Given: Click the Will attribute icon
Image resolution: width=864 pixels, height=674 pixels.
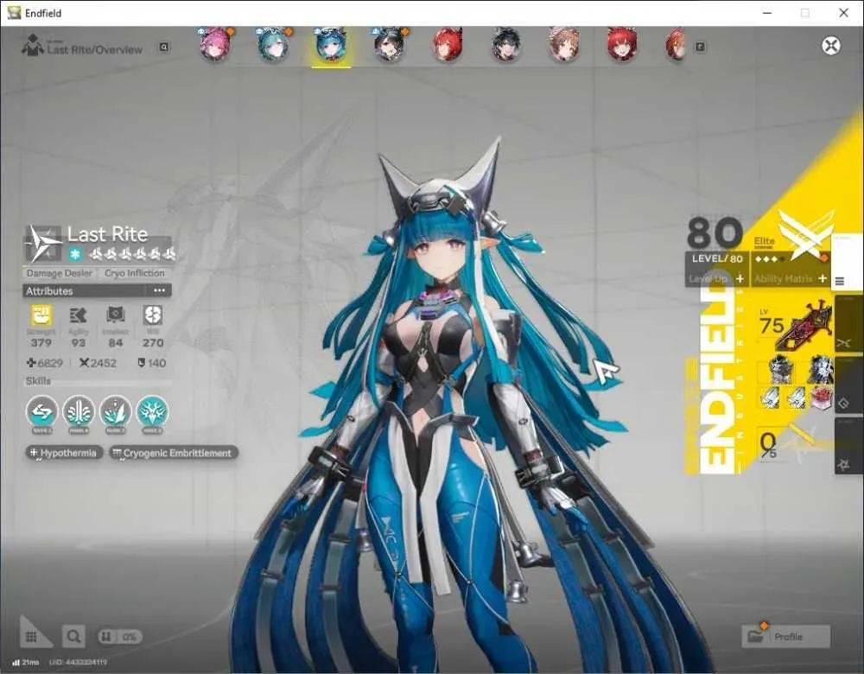Looking at the screenshot, I should tap(153, 315).
